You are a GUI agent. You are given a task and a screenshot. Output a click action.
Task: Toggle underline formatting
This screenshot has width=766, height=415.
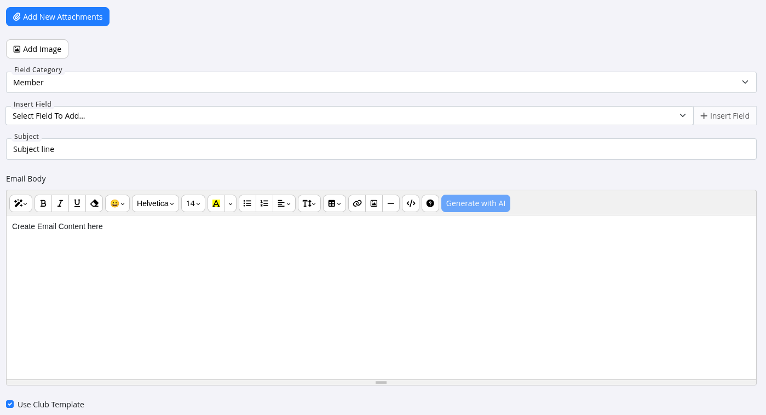77,203
